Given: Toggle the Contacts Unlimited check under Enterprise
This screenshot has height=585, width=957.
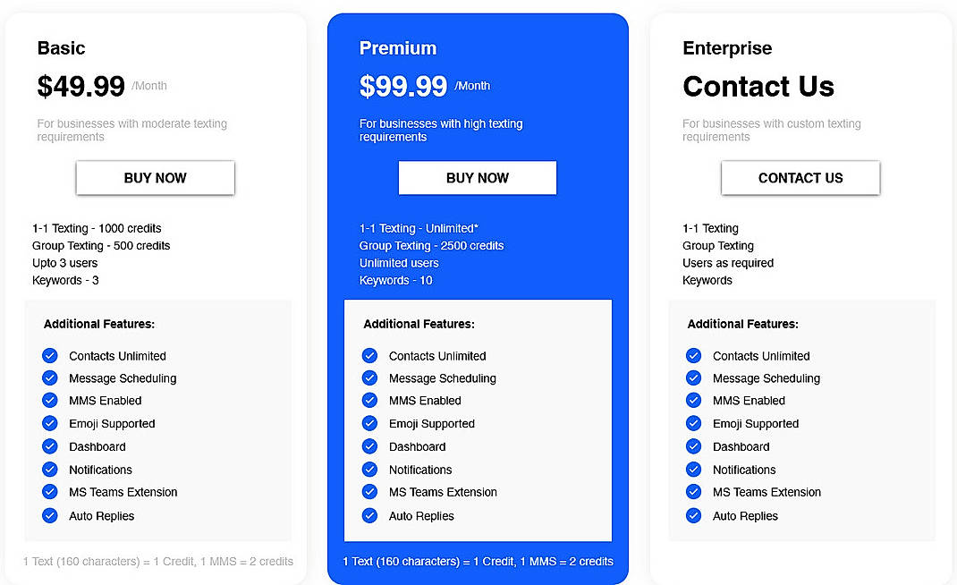Looking at the screenshot, I should (x=694, y=355).
